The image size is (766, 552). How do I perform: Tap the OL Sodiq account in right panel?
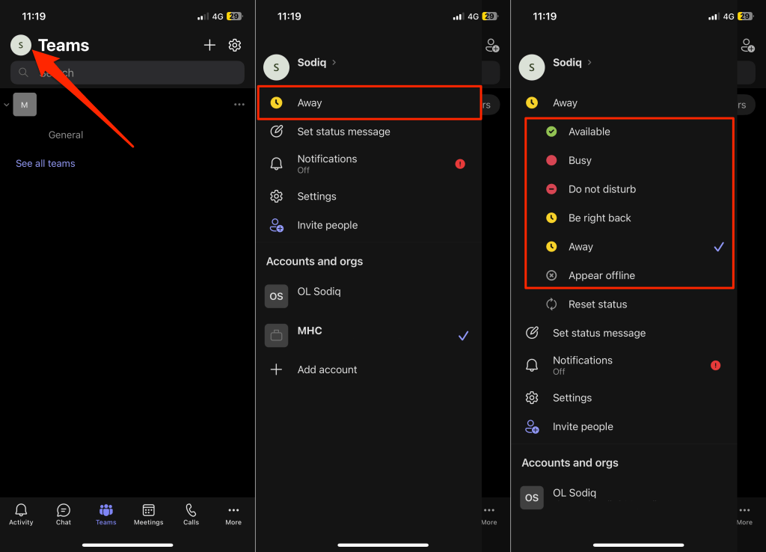click(625, 497)
